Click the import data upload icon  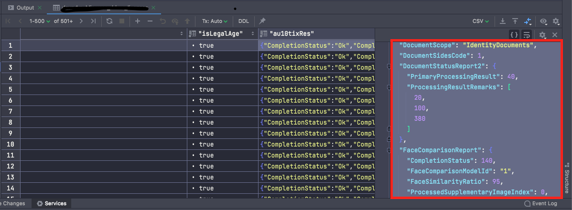pos(515,21)
